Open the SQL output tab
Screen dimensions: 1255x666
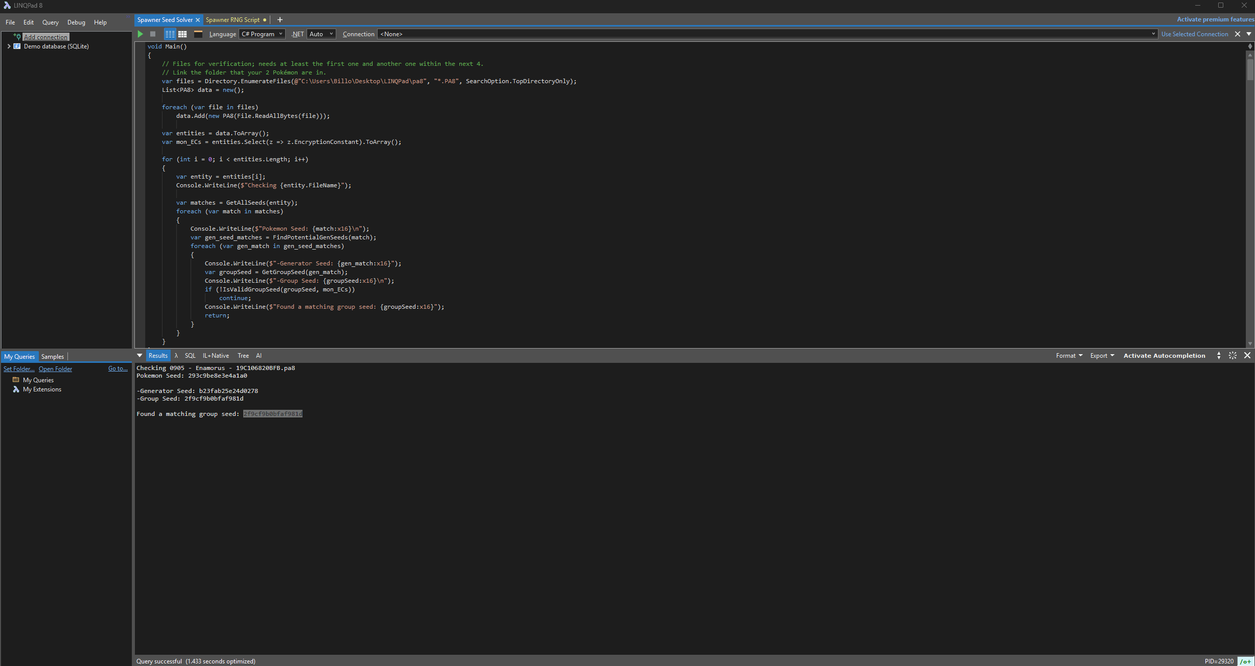190,356
